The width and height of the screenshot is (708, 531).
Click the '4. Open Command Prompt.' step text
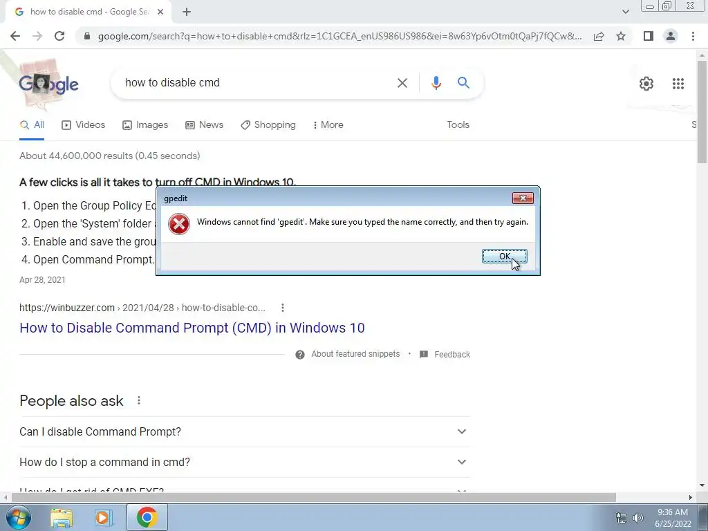point(88,260)
